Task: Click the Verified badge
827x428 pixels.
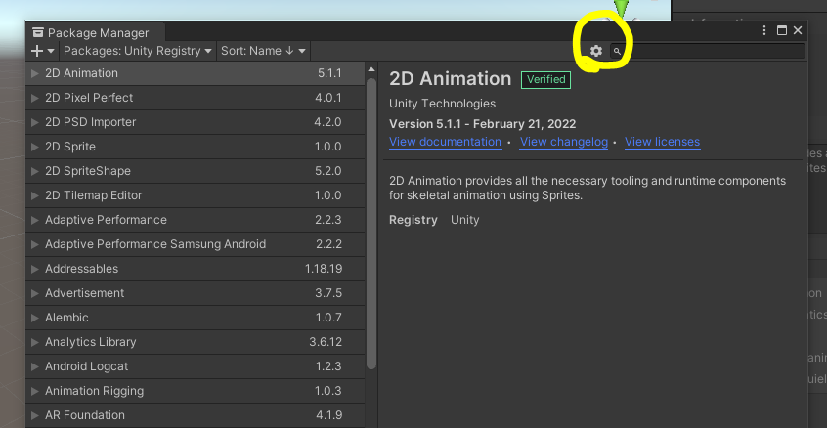Action: pyautogui.click(x=545, y=79)
